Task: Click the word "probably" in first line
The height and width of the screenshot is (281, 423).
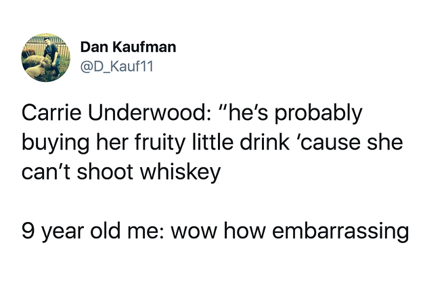Action: [318, 114]
